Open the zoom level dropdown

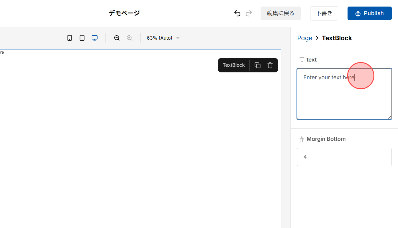coord(178,38)
